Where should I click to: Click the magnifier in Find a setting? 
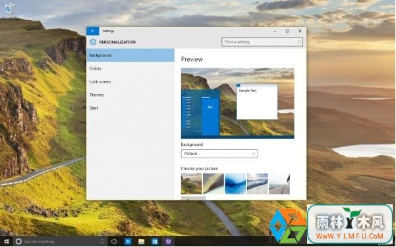click(x=299, y=42)
